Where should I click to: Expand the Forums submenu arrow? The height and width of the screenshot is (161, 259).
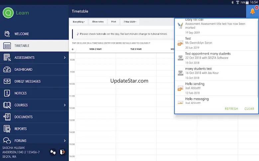pos(65,141)
